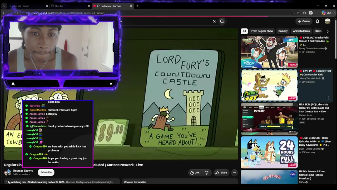Click the Regular Show channel avatar

pos(8,172)
